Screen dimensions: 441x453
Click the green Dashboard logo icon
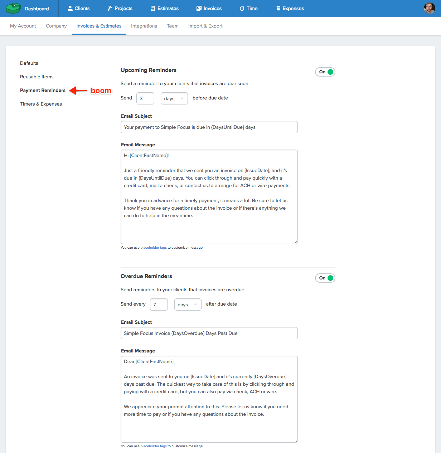point(13,8)
